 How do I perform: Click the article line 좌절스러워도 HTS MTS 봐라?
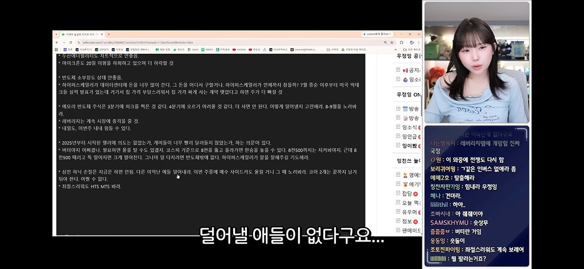(90, 186)
